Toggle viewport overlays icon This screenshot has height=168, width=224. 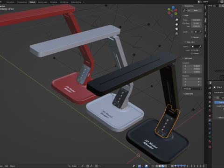click(147, 166)
